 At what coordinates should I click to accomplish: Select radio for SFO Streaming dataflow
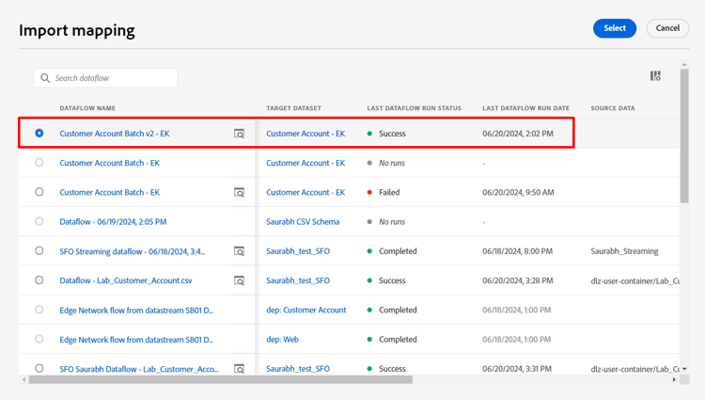tap(39, 250)
